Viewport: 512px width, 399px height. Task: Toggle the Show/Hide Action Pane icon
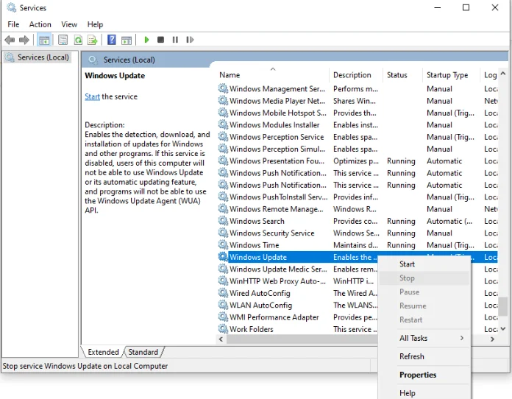(x=127, y=40)
